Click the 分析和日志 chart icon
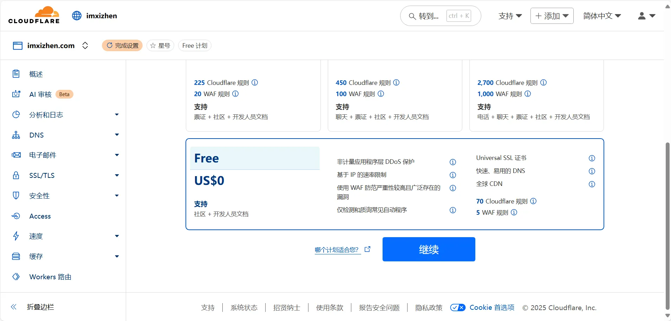 (16, 115)
